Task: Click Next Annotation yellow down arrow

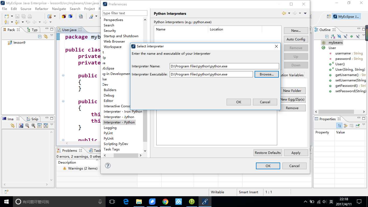Action: (x=7, y=22)
